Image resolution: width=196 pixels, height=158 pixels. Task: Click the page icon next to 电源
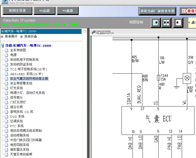tap(7, 55)
